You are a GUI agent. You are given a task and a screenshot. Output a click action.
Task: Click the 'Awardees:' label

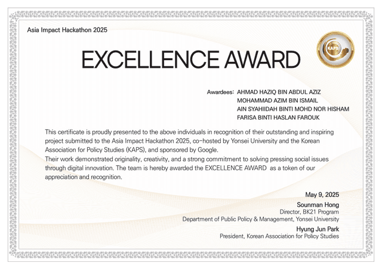tap(220, 92)
